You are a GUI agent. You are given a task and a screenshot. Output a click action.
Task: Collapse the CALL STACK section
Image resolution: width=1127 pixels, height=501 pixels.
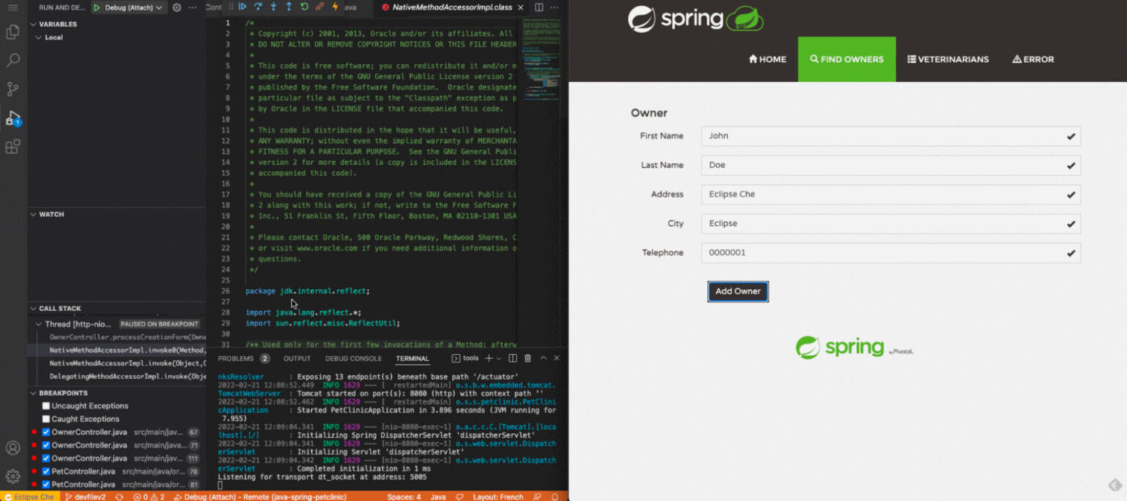34,309
